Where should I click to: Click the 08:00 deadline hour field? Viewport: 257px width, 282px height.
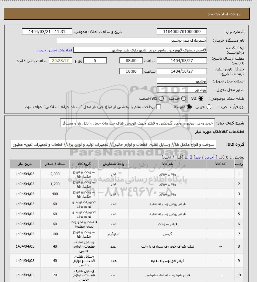click(x=131, y=60)
